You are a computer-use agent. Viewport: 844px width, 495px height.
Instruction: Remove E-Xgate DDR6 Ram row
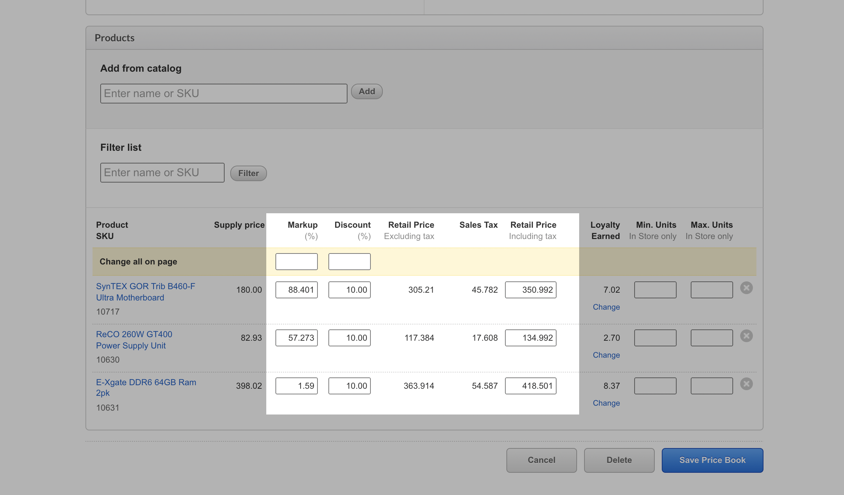point(746,384)
